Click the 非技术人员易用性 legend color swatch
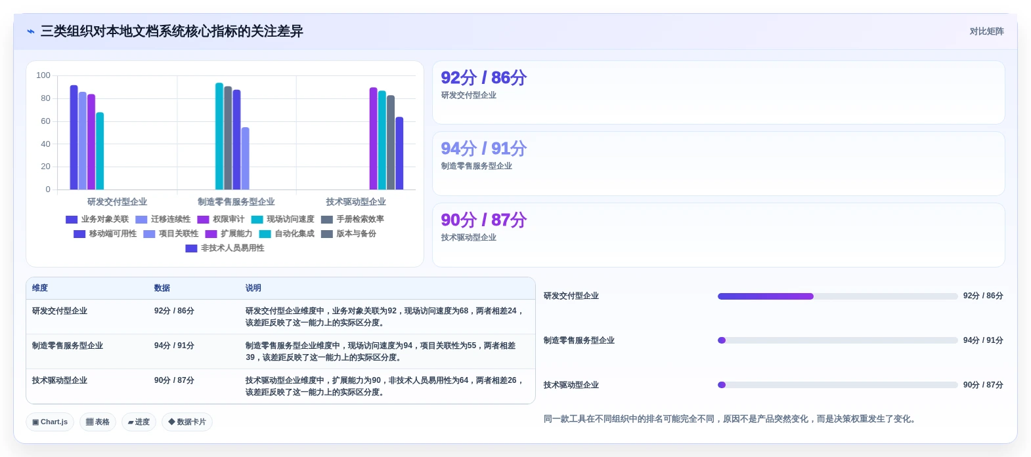Image resolution: width=1031 pixels, height=457 pixels. pos(191,248)
